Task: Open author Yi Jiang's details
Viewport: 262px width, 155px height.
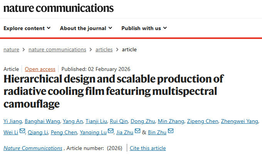Action: point(12,121)
